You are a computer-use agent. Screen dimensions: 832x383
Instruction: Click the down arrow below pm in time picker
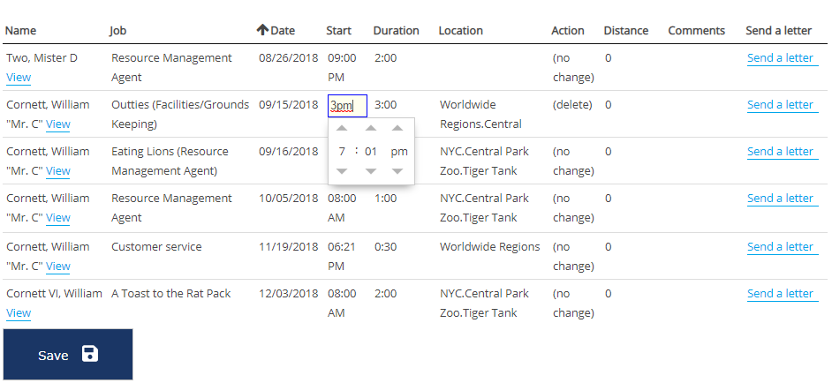(x=397, y=171)
